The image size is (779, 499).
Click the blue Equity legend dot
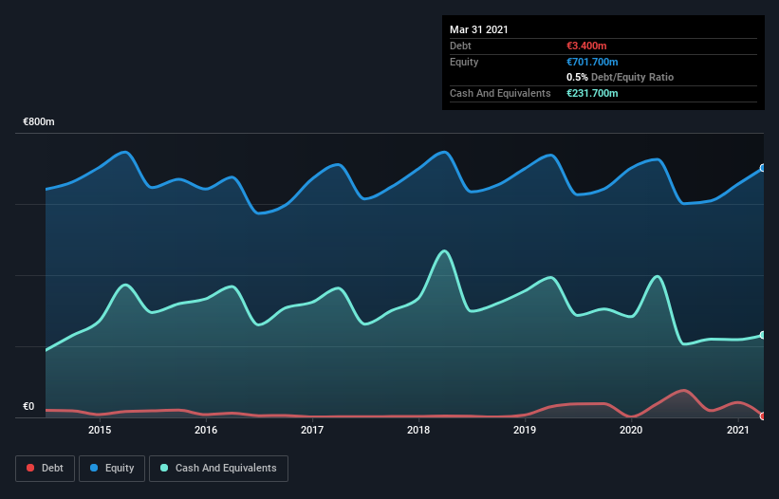(x=94, y=468)
